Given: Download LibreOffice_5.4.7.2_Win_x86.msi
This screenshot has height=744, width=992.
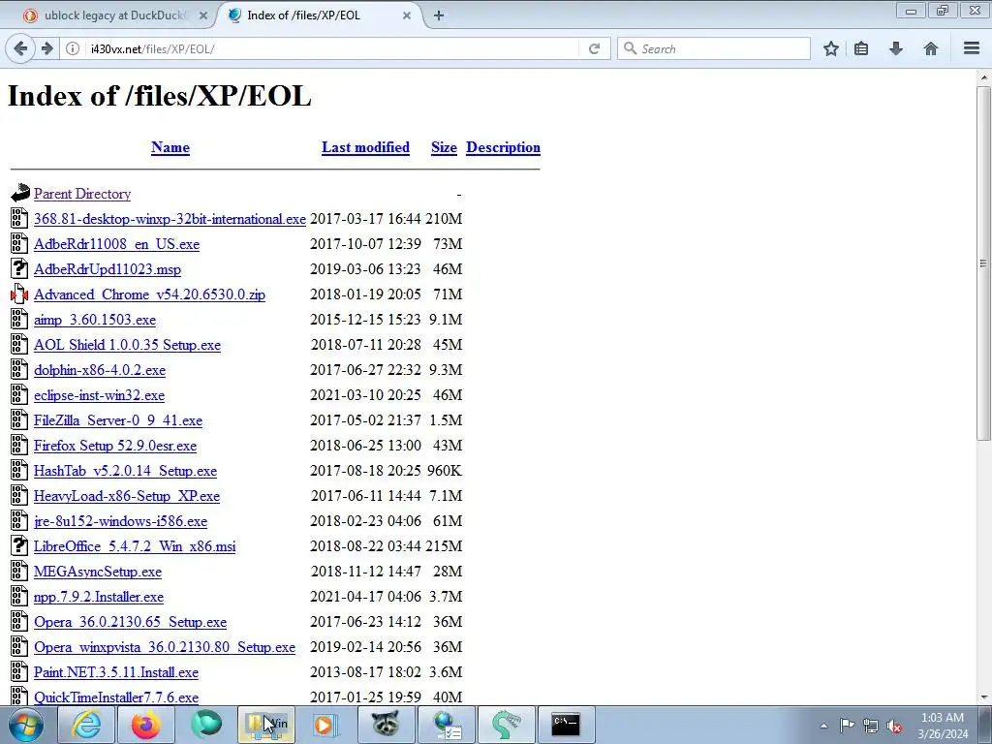Looking at the screenshot, I should coord(135,546).
